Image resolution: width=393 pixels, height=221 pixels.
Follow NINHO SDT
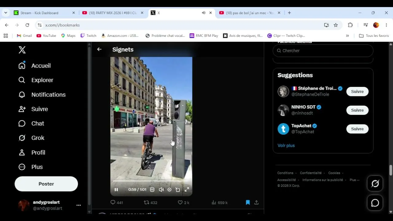[x=357, y=110]
